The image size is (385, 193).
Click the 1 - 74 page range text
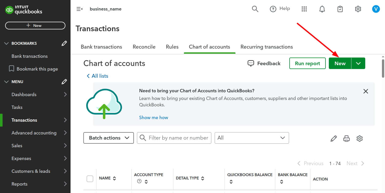click(335, 164)
